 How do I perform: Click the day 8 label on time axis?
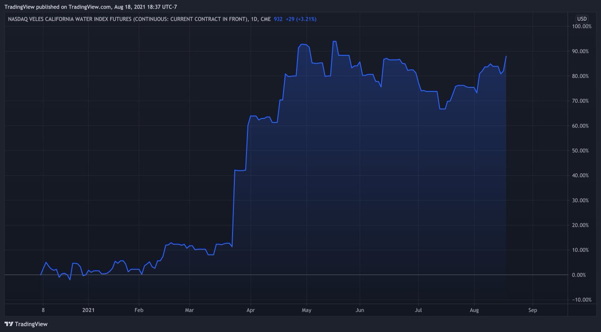click(43, 310)
